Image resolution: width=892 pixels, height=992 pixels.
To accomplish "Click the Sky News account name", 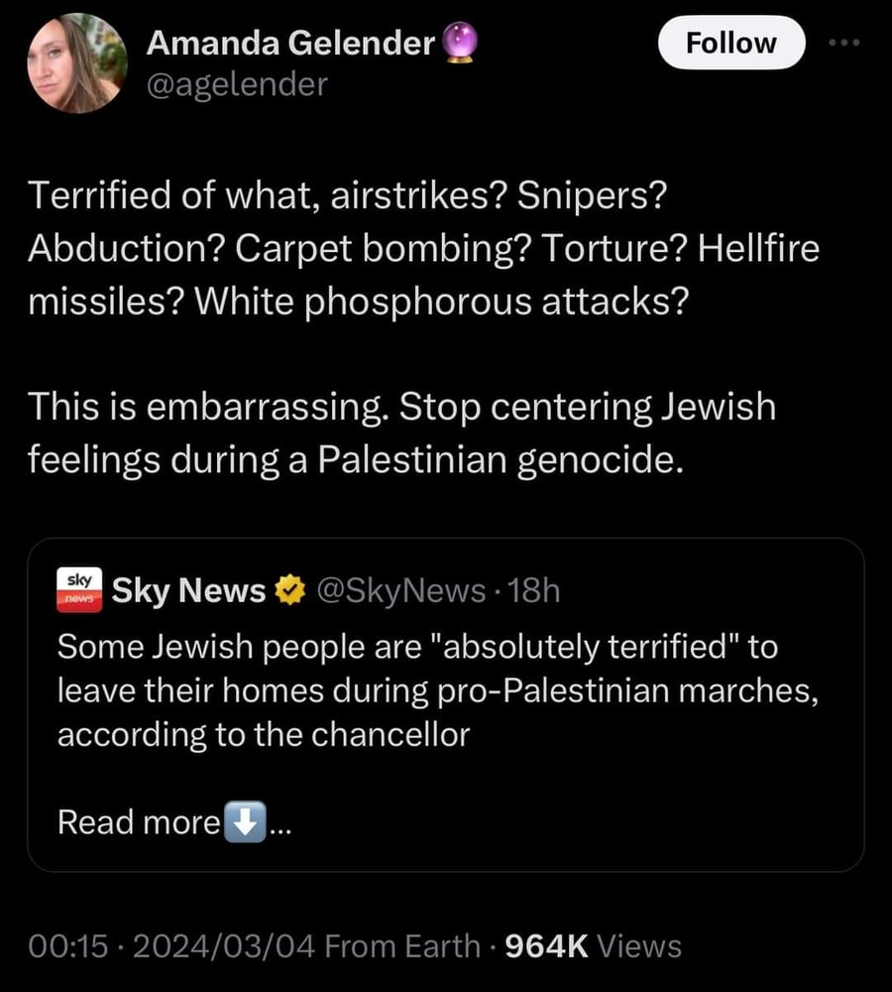I will coord(188,592).
